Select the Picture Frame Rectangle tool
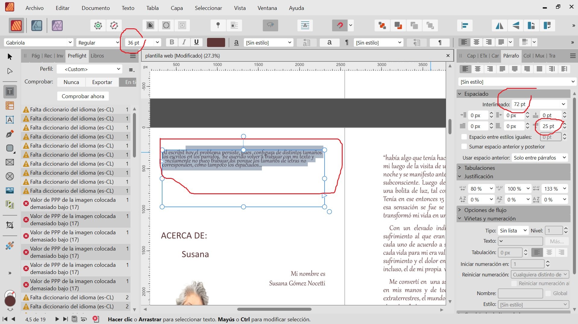 pyautogui.click(x=10, y=162)
